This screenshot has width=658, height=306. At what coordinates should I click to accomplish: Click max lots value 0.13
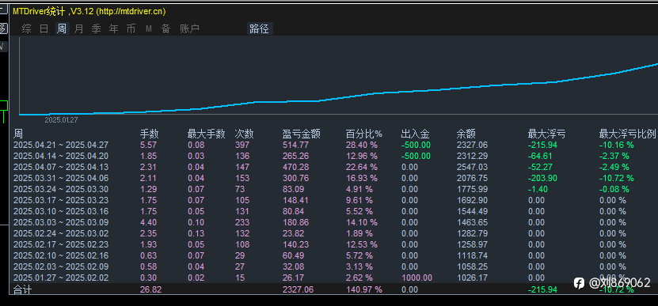click(196, 233)
